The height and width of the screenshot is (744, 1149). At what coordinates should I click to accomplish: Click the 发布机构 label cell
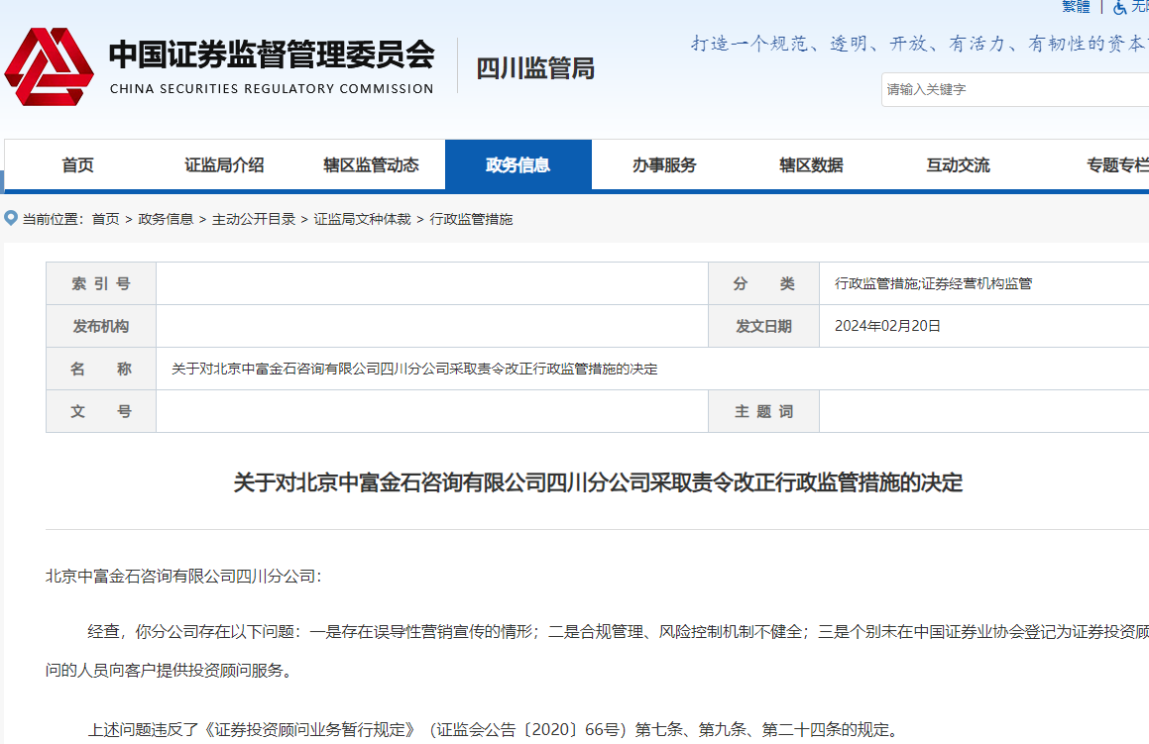(x=101, y=326)
